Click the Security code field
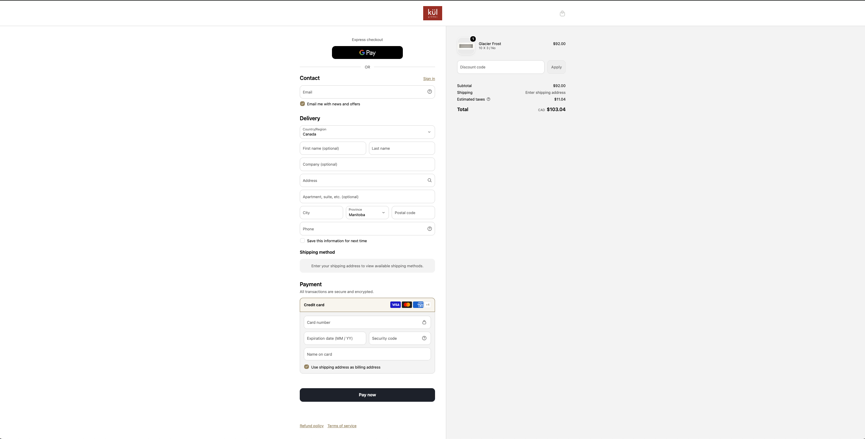The width and height of the screenshot is (865, 439). pyautogui.click(x=400, y=338)
